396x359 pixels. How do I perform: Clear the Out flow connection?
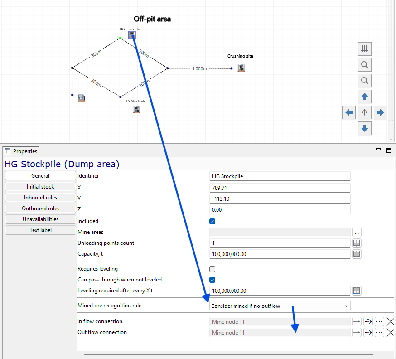pos(391,332)
